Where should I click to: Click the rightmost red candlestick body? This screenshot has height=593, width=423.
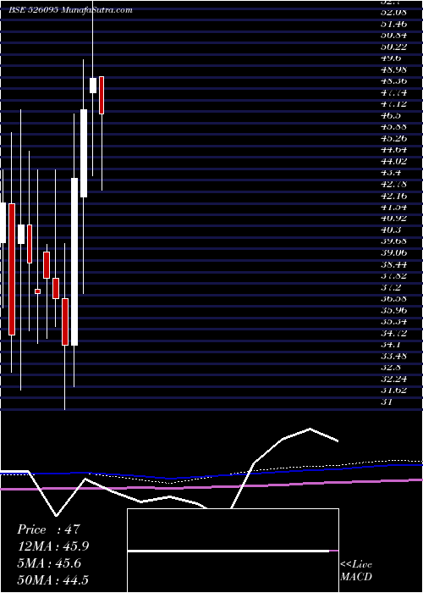tap(102, 95)
